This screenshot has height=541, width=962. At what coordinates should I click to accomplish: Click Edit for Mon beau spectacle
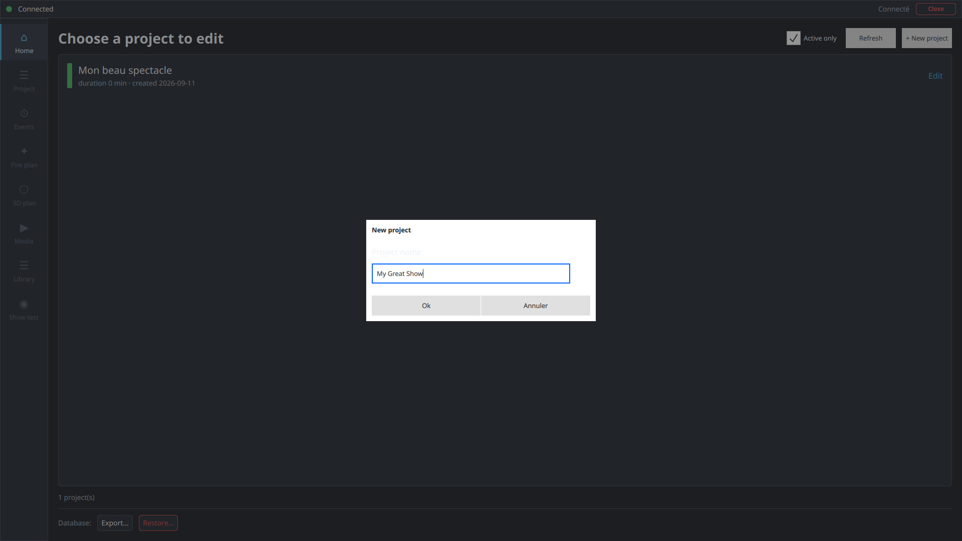[935, 76]
